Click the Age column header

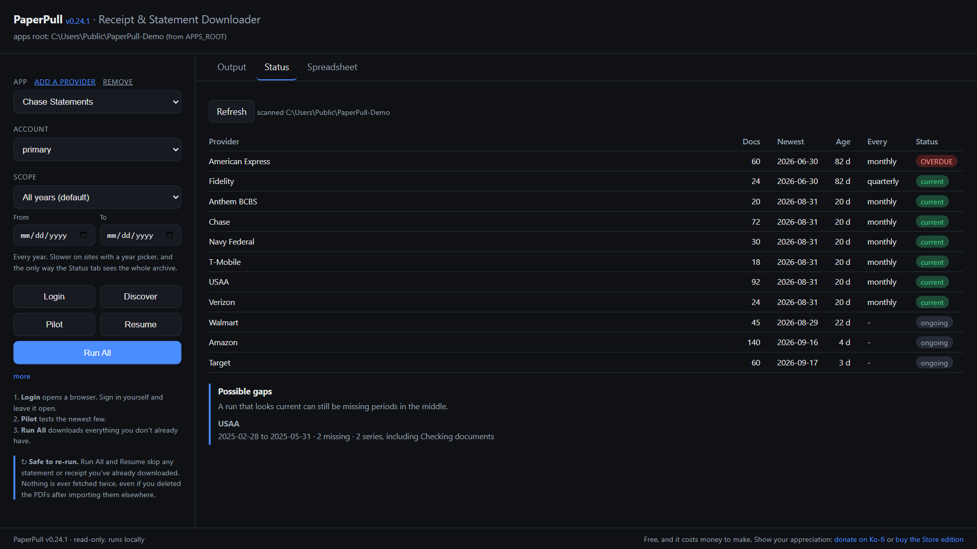click(x=843, y=142)
